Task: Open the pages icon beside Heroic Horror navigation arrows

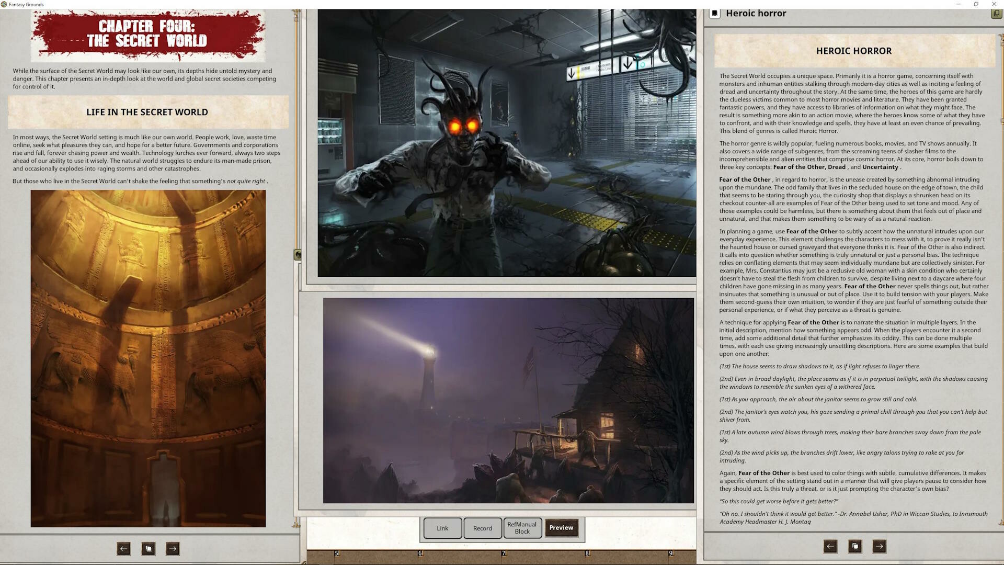Action: (855, 546)
